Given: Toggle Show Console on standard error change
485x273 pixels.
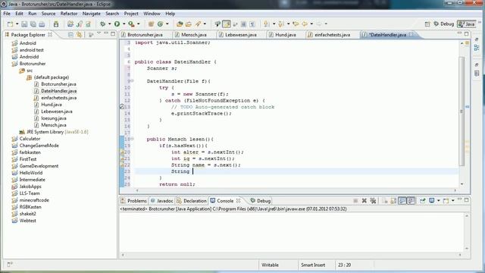Looking at the screenshot, I should click(411, 200).
